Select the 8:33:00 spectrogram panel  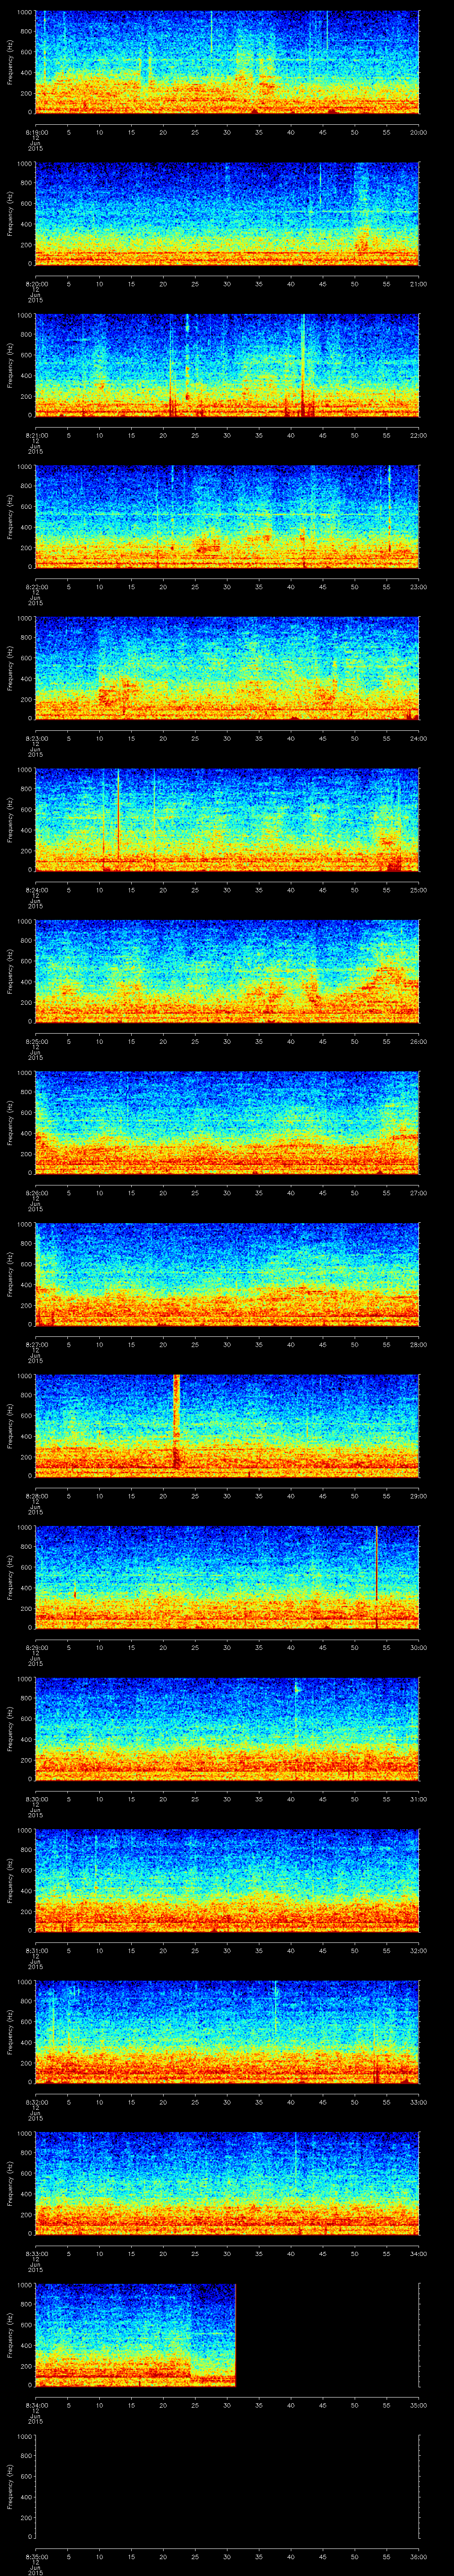(x=227, y=2183)
